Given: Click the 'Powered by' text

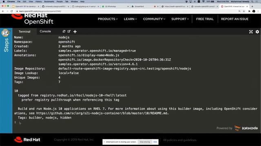Looking at the screenshot, I should click(x=224, y=128).
